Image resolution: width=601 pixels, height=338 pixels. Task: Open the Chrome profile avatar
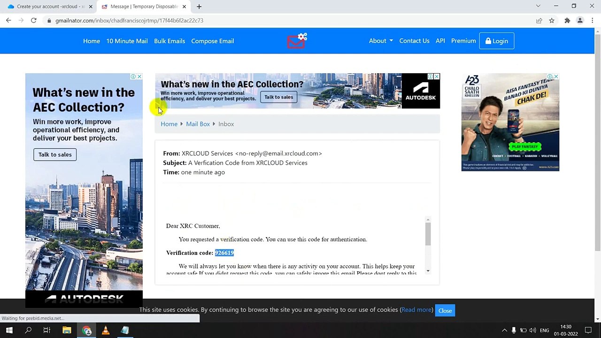(580, 21)
